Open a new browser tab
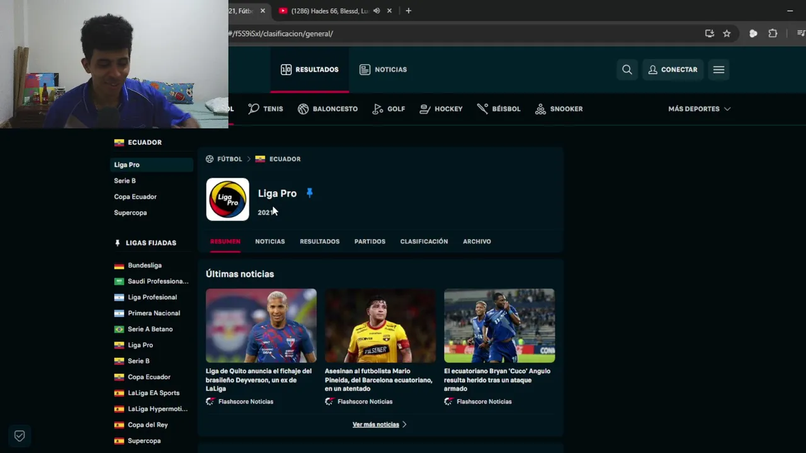This screenshot has height=453, width=806. click(x=408, y=11)
